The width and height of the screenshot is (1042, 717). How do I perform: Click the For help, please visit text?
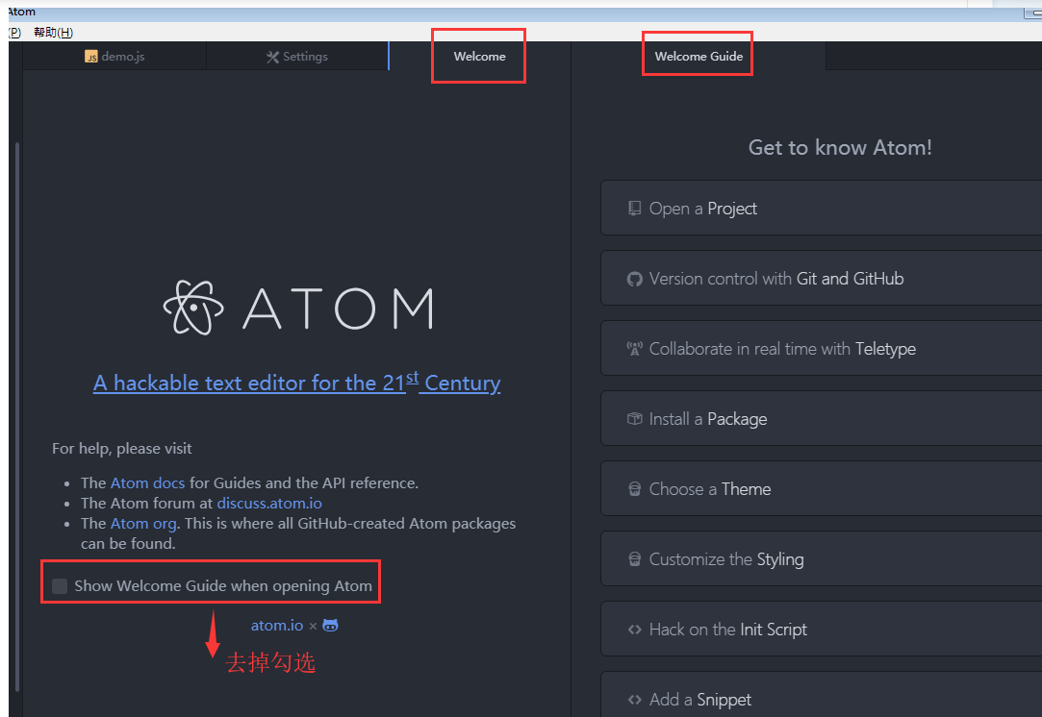(x=121, y=449)
